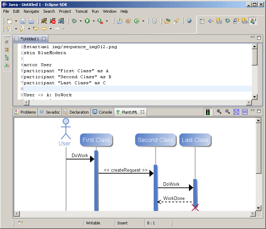
Task: Click the New file wizard icon
Action: 10,21
